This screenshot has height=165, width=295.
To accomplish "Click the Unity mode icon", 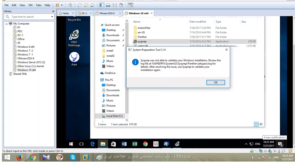I will click(x=121, y=5).
